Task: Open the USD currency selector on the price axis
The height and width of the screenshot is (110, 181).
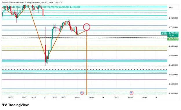Action: 171,8
